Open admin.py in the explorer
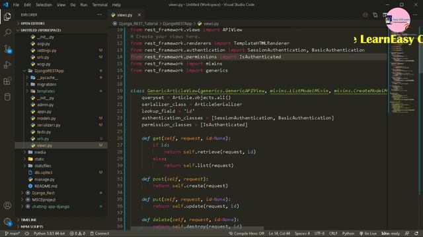This screenshot has height=237, width=423. pos(45,105)
